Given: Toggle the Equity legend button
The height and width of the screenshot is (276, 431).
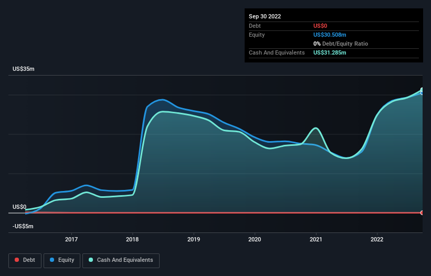Looking at the screenshot, I should point(62,260).
